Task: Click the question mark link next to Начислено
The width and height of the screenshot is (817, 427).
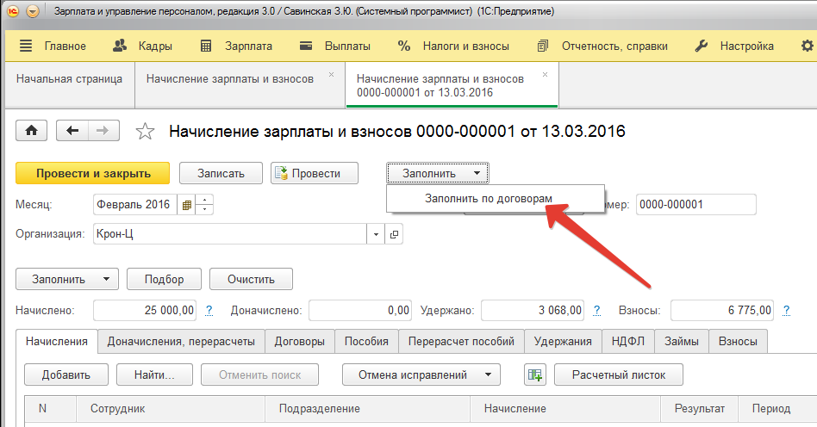Action: (x=209, y=310)
